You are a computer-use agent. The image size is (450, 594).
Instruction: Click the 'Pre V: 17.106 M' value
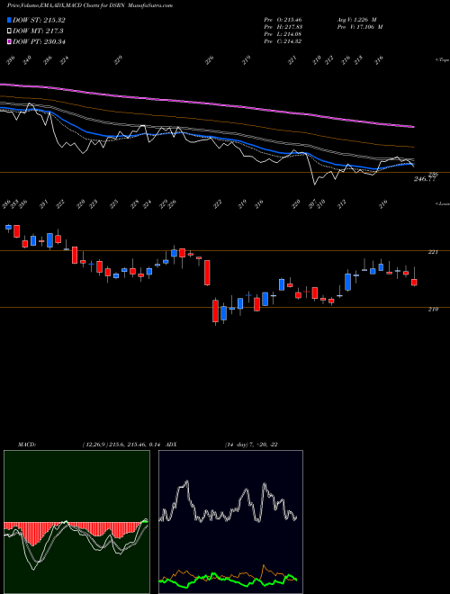click(359, 27)
